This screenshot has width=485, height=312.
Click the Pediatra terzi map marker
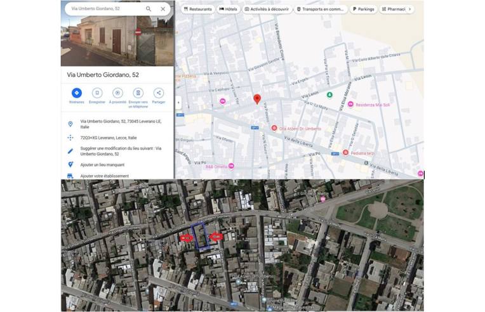click(x=345, y=153)
